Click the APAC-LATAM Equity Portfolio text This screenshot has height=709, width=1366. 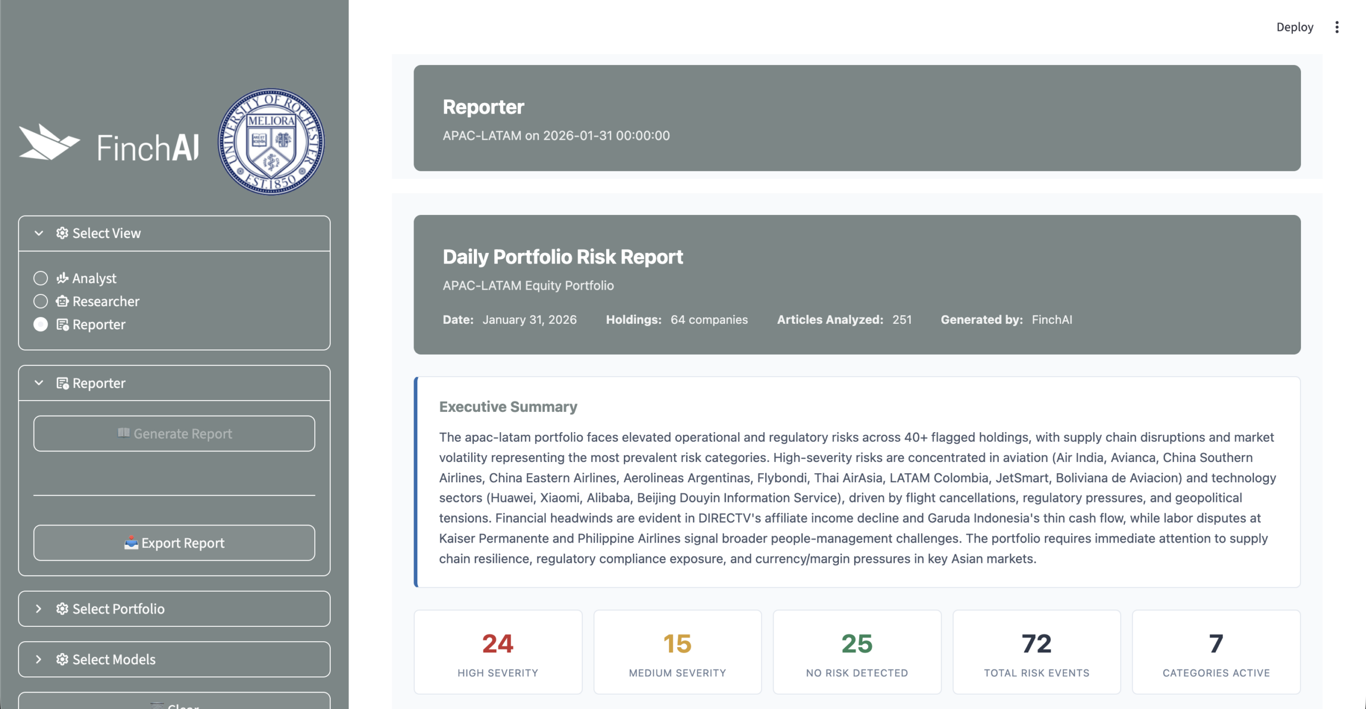528,285
